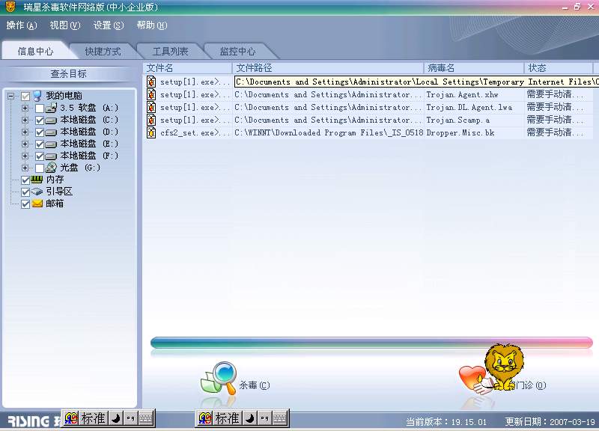Click IME logo icon beside the RISING logo
This screenshot has width=599, height=431.
71,418
